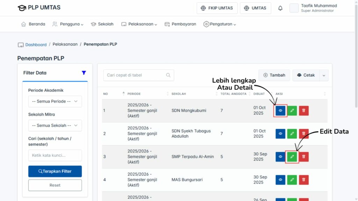Go to the Pembayaran menu item
This screenshot has width=358, height=201.
[x=180, y=24]
